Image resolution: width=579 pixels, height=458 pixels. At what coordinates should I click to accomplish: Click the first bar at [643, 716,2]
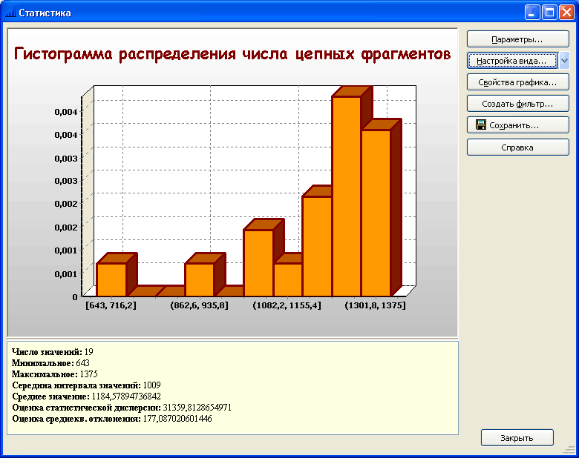click(x=111, y=279)
